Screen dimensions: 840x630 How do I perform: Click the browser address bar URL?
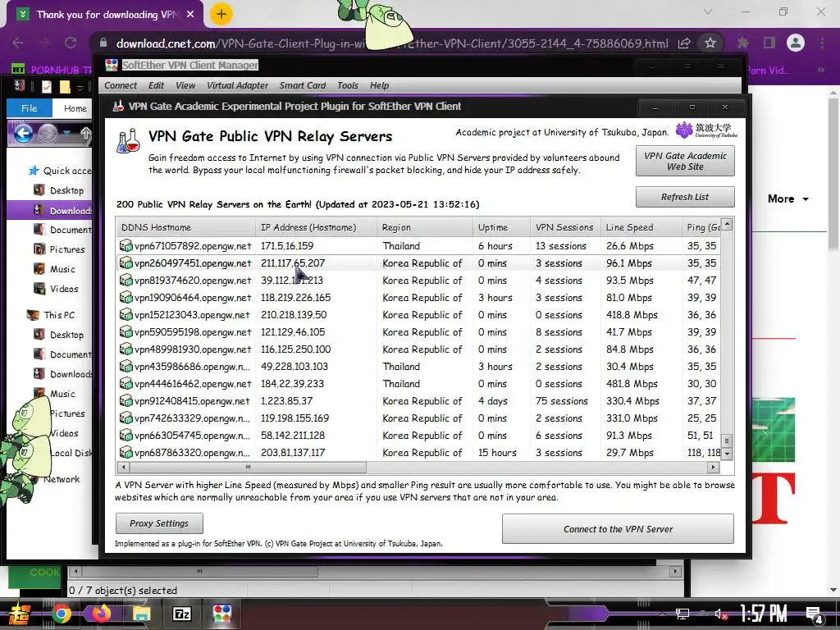(392, 43)
